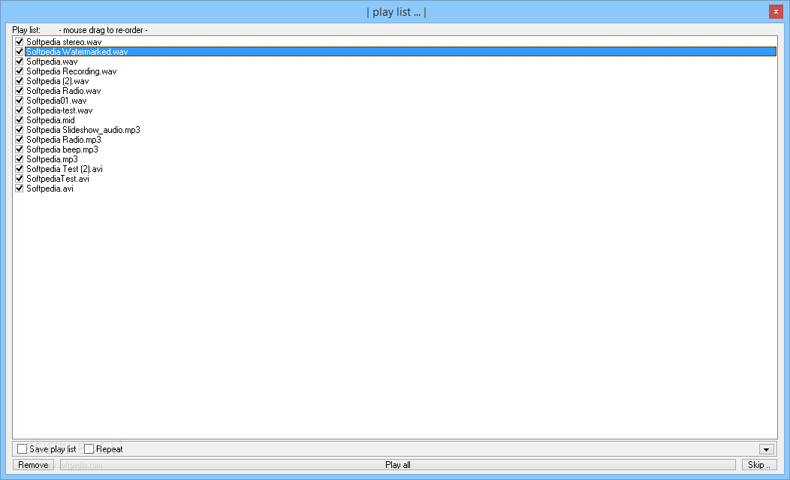Uncheck Softpedia.mp3 checkbox
This screenshot has width=790, height=480.
click(19, 158)
